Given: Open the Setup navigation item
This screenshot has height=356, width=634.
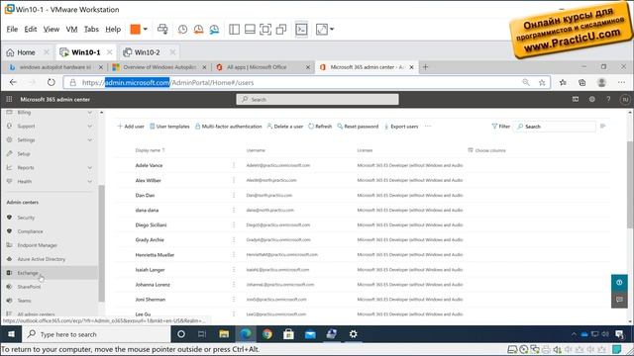Looking at the screenshot, I should pyautogui.click(x=24, y=154).
